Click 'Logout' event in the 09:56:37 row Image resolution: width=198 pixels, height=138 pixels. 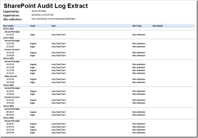click(33, 112)
